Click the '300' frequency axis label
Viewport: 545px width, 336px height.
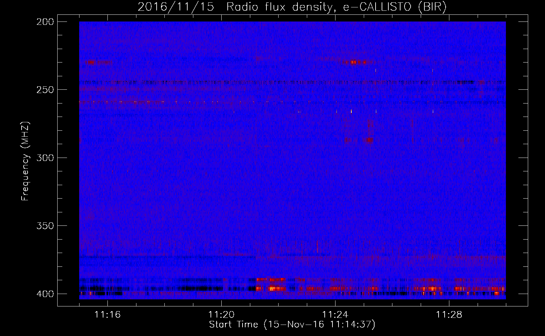point(45,158)
